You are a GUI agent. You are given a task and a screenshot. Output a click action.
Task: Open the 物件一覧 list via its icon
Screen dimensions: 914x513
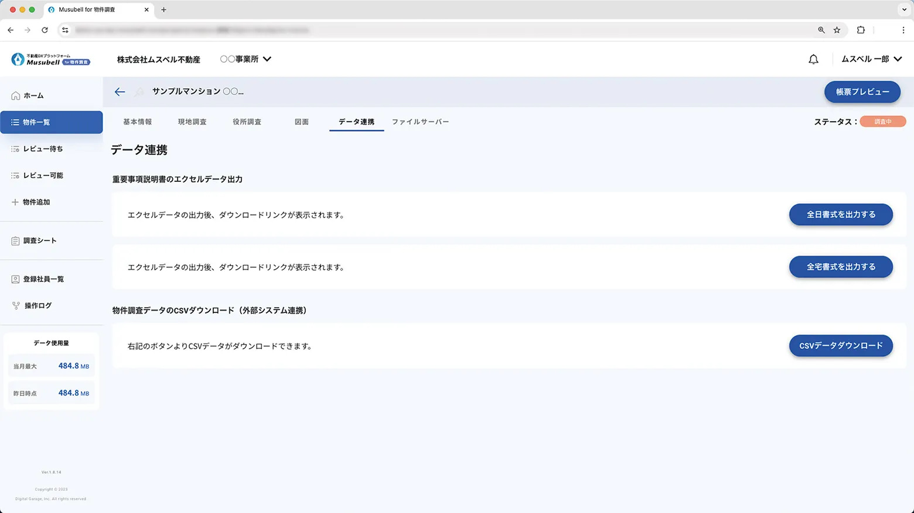[x=15, y=122]
